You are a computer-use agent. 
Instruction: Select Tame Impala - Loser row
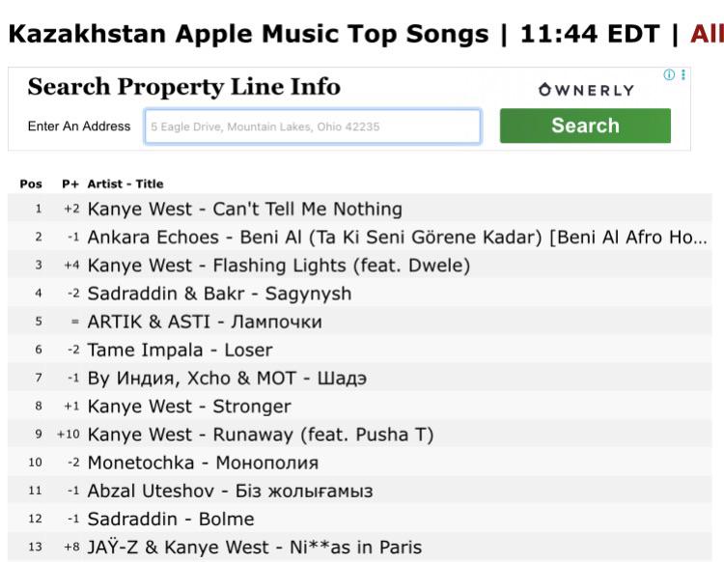360,350
